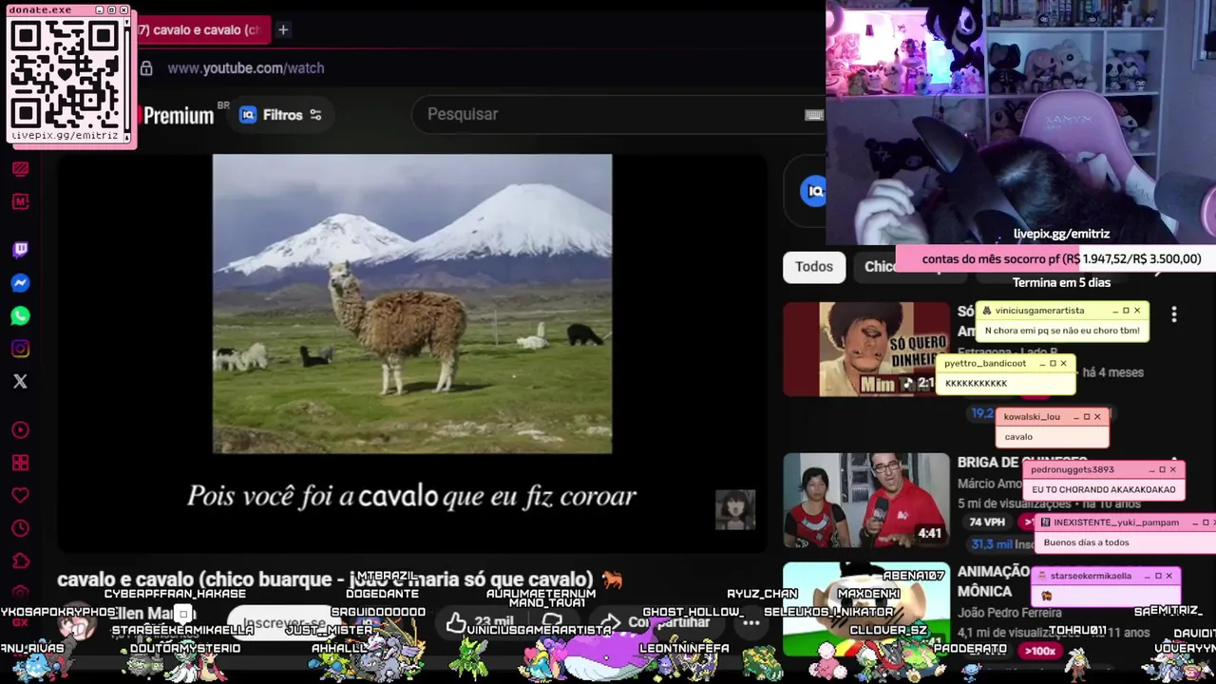This screenshot has width=1216, height=684.
Task: Click the 'starseekermikaella' chat popup title
Action: (x=1091, y=576)
